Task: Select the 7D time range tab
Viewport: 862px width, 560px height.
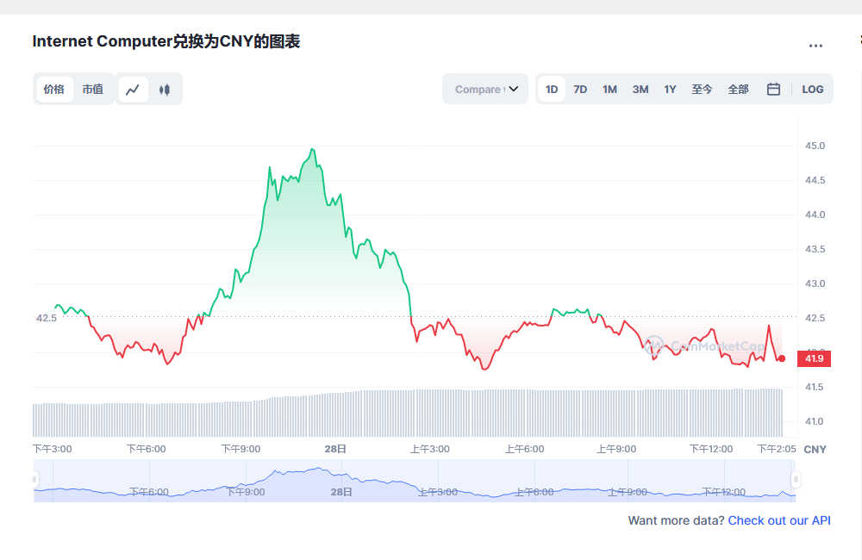Action: point(580,89)
